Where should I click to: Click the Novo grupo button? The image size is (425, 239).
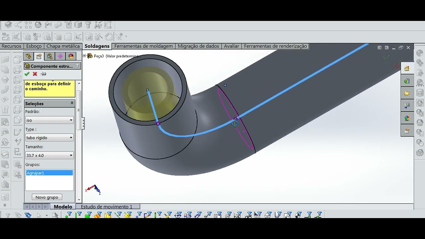tap(47, 197)
